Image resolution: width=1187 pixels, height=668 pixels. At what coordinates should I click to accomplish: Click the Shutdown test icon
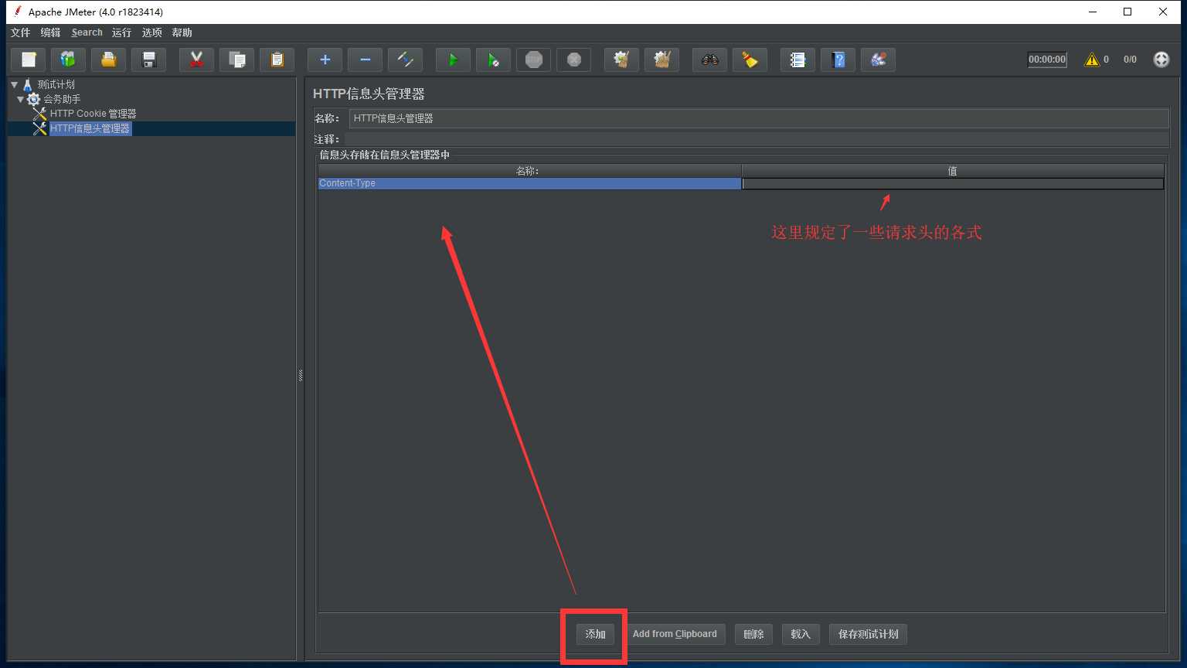573,60
